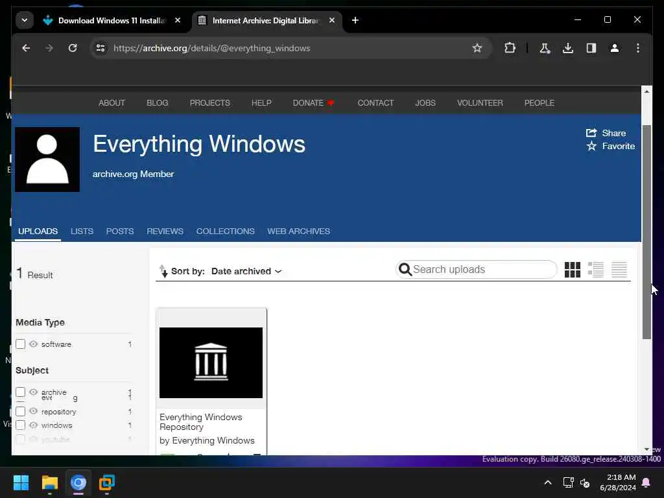This screenshot has height=498, width=664.
Task: Toggle the browser side panel icon
Action: pos(591,48)
